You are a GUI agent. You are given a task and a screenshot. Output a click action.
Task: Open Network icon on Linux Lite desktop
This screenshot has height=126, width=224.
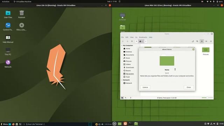(8, 64)
